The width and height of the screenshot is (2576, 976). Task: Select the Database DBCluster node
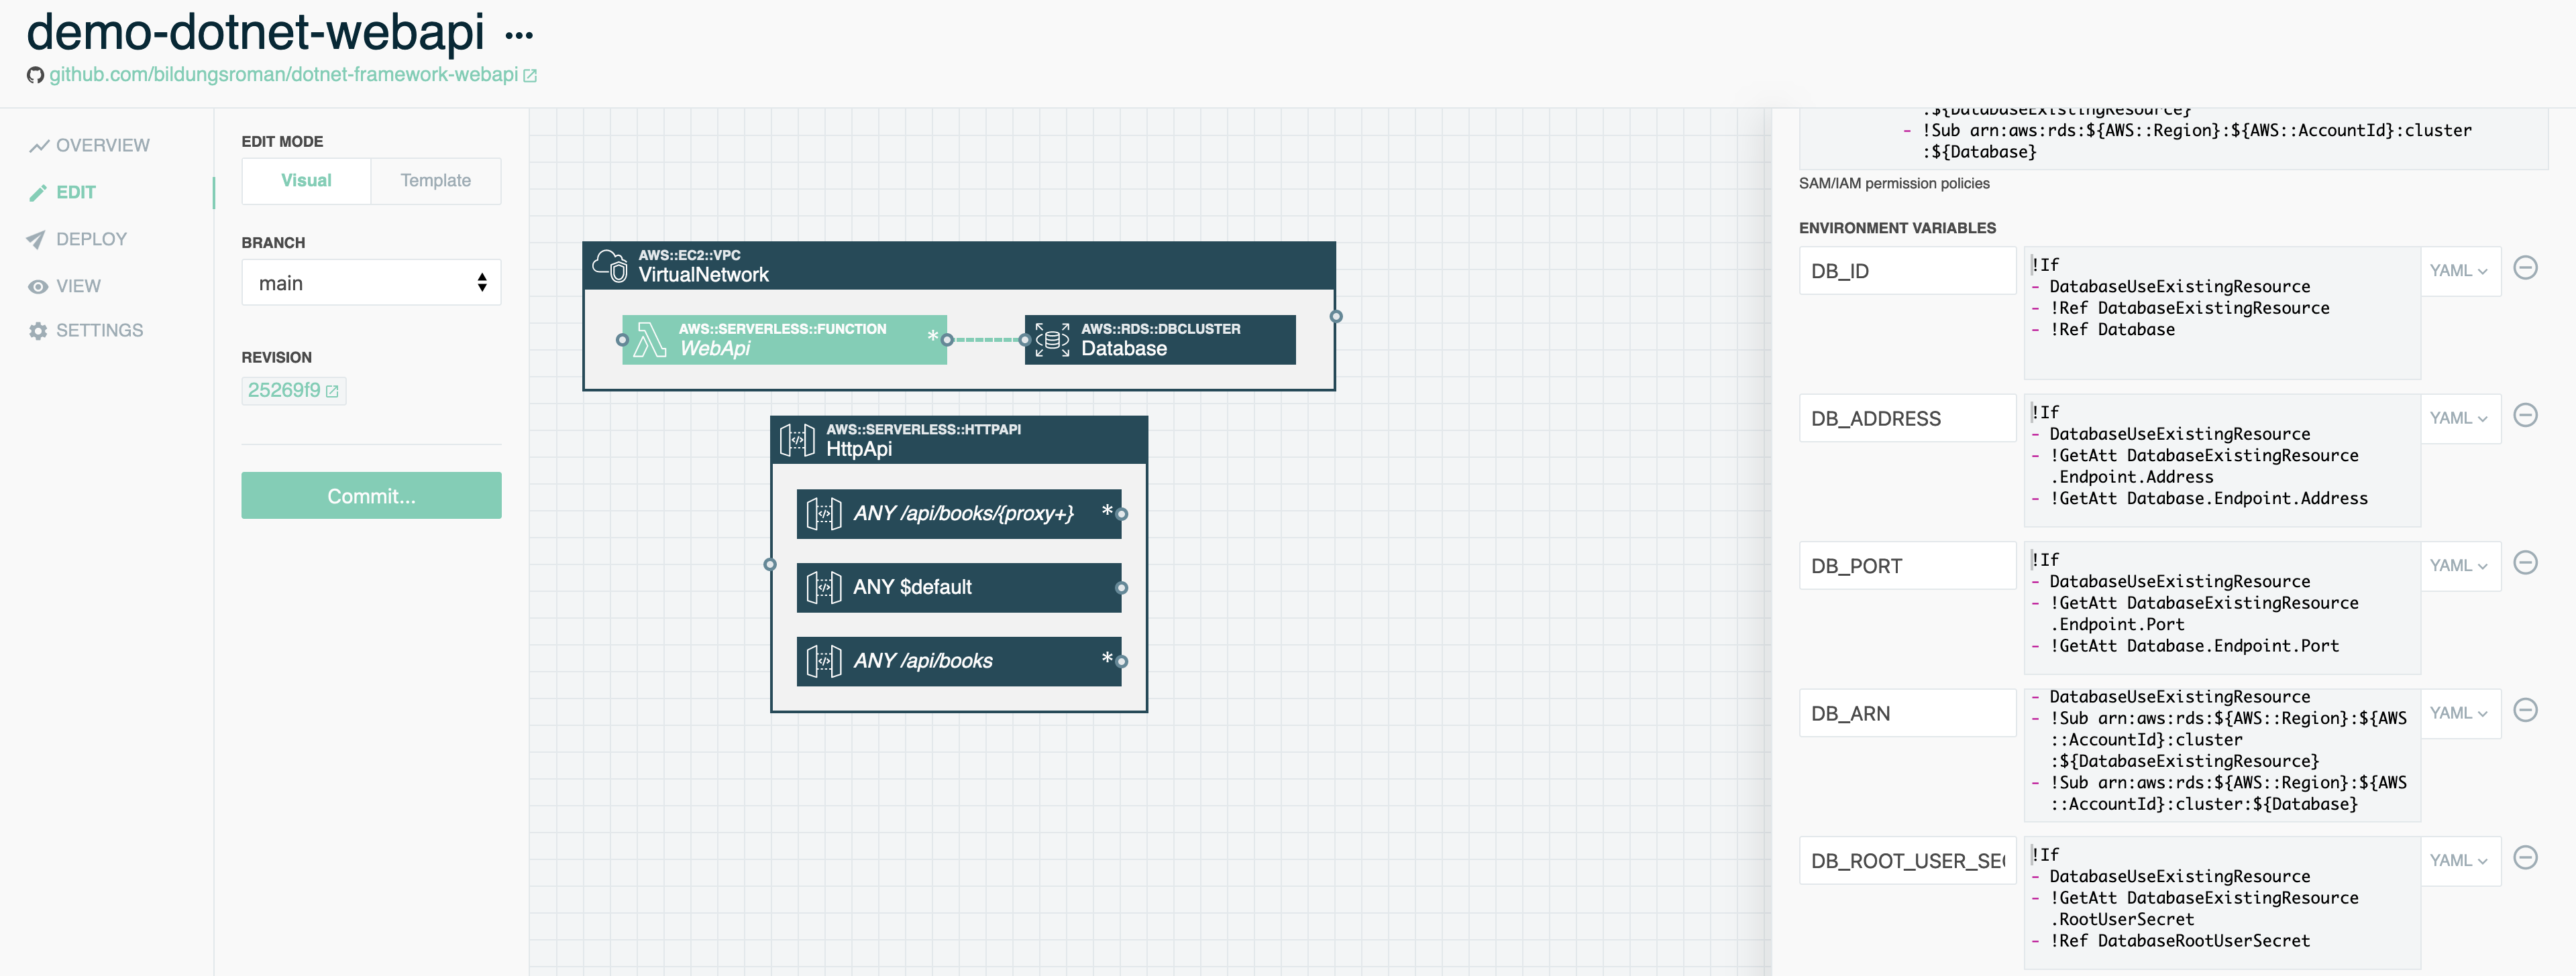tap(1160, 340)
